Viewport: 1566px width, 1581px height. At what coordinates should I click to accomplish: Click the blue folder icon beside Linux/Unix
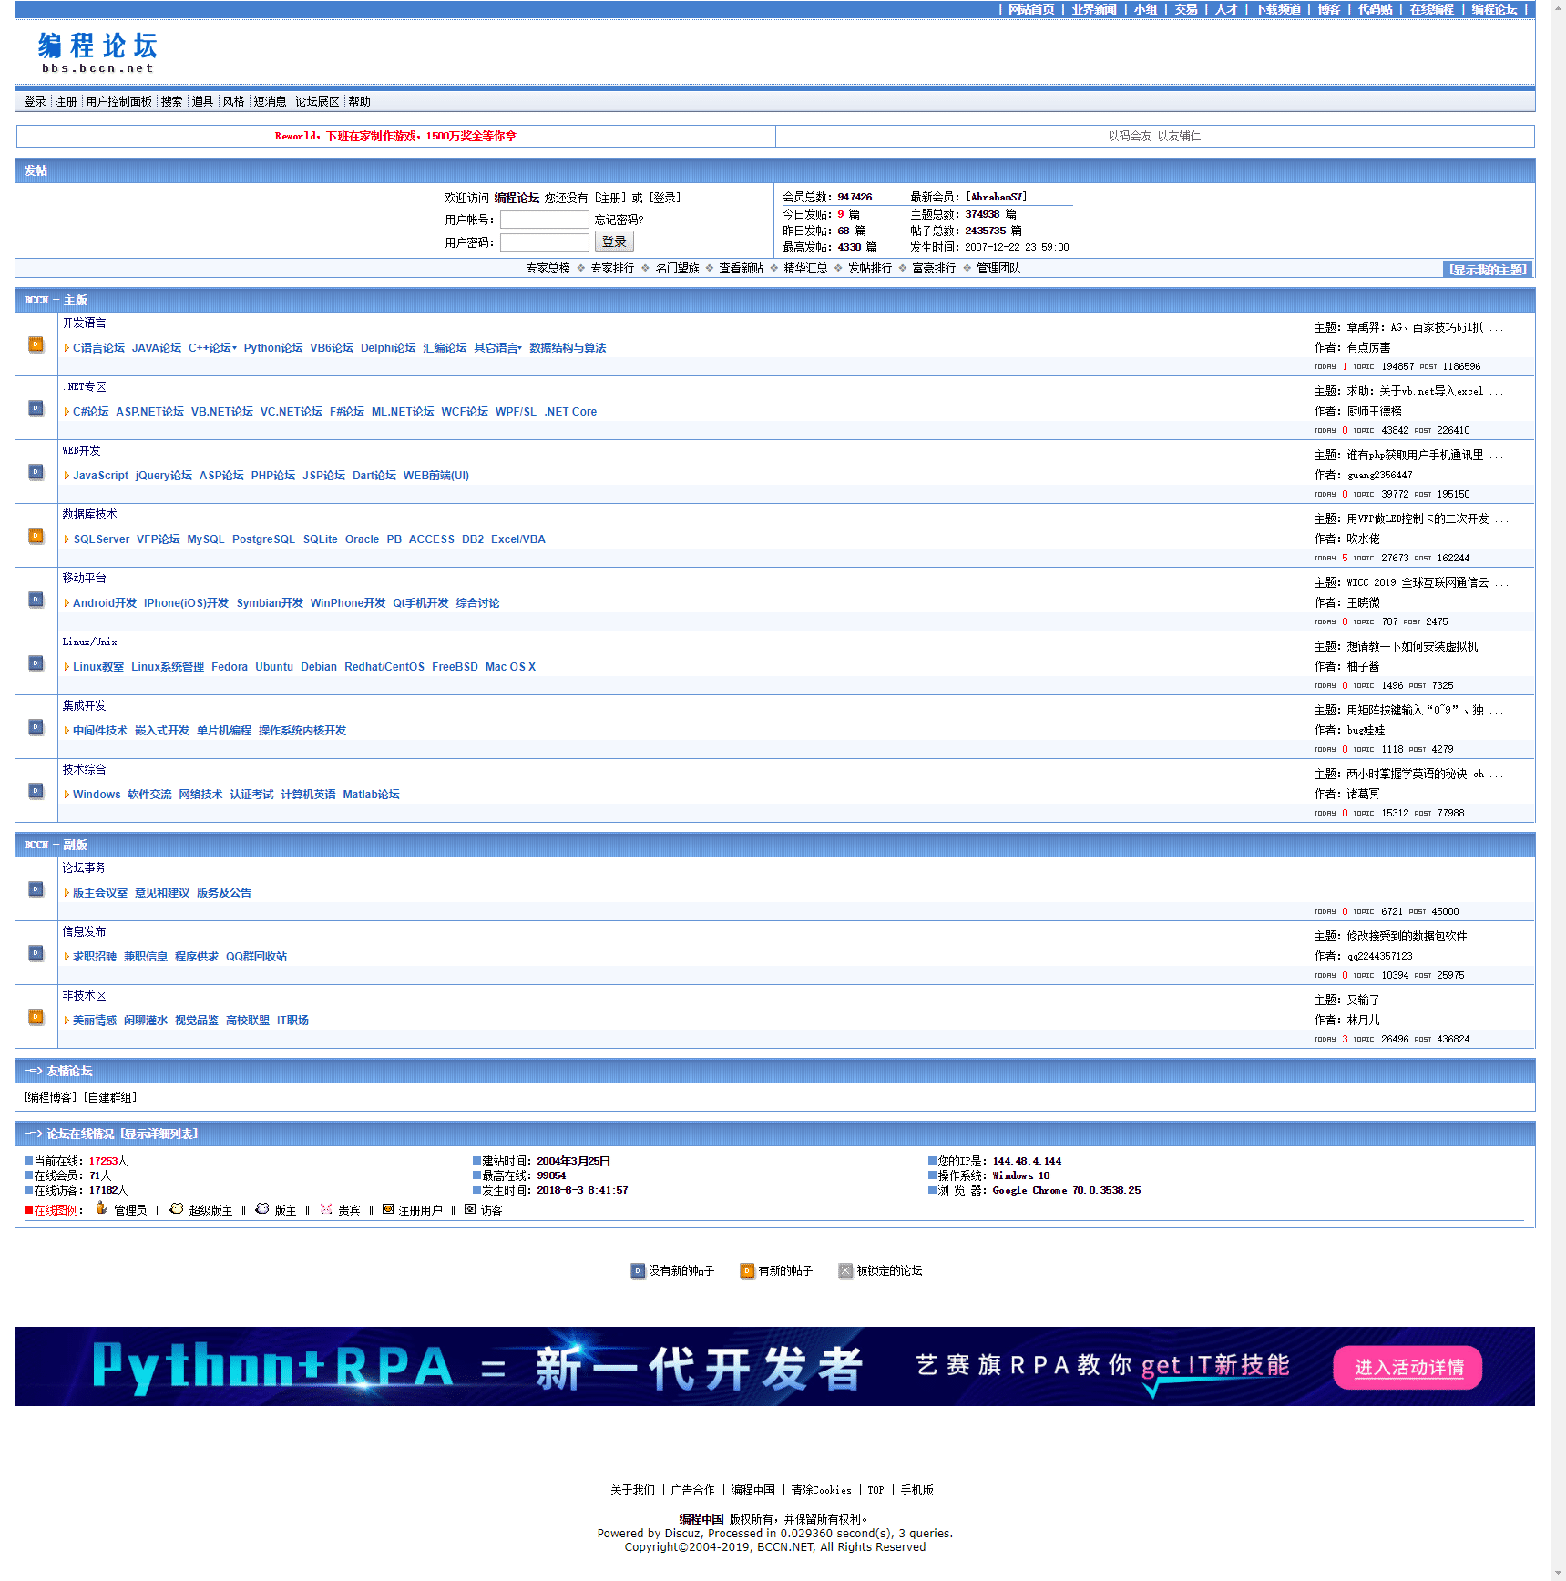(36, 663)
